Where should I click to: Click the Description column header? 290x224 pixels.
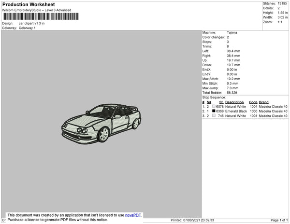coord(234,102)
